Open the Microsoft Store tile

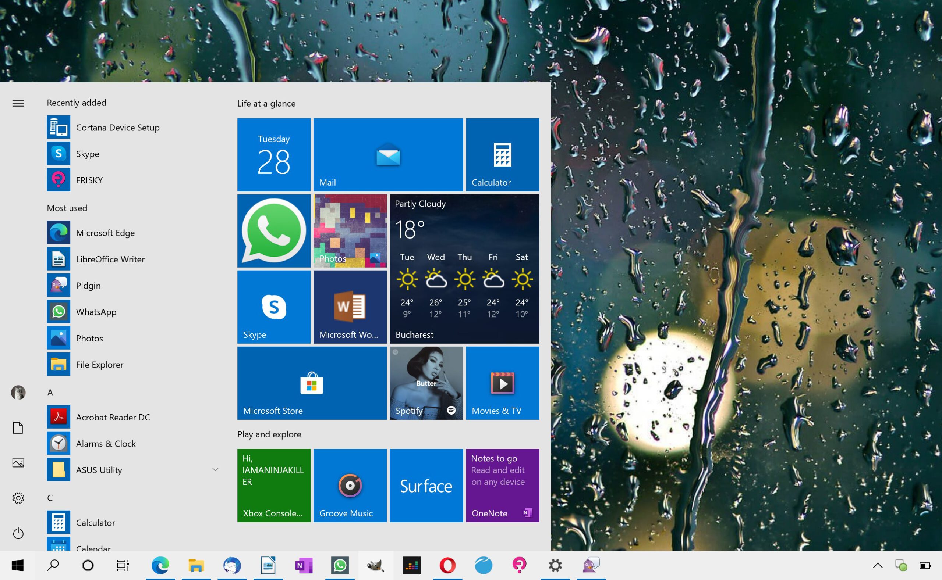(x=312, y=383)
